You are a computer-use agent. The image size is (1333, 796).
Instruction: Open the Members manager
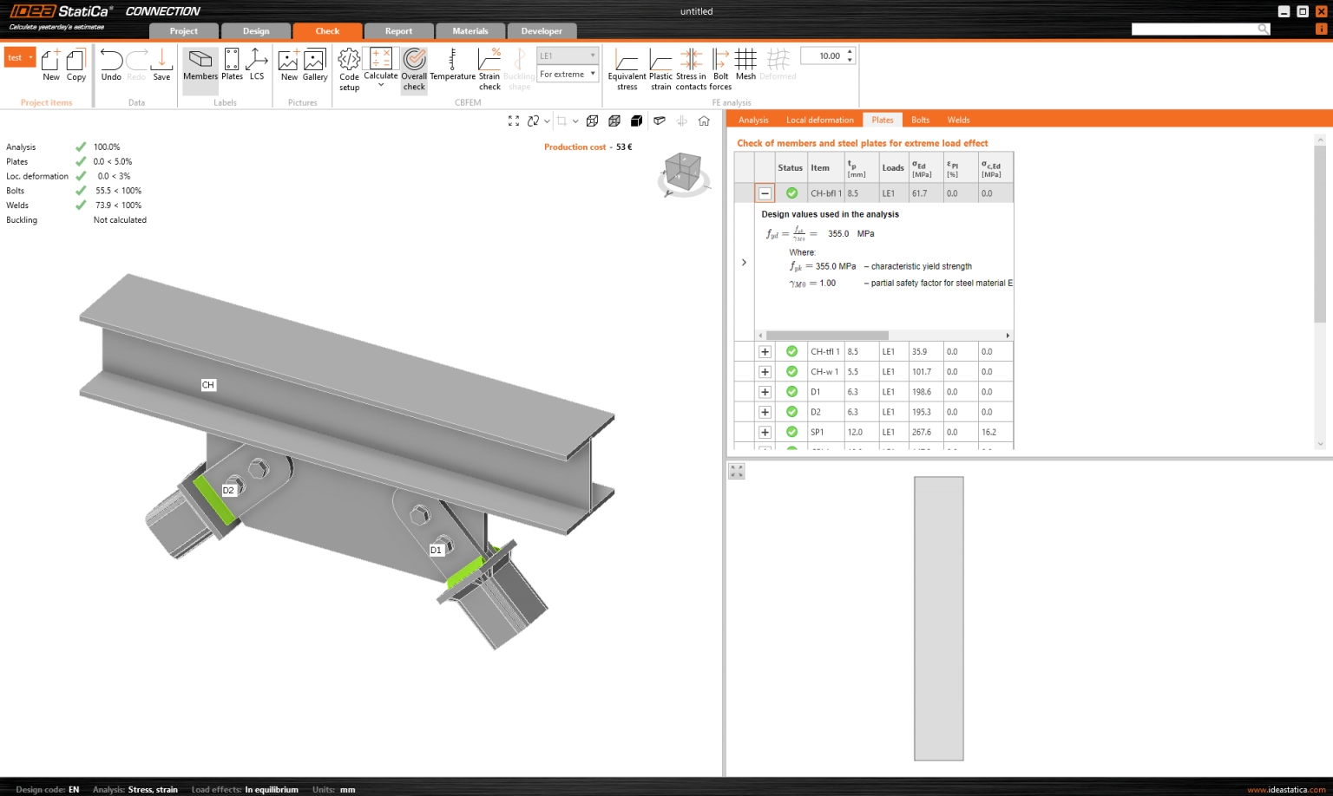(x=200, y=68)
